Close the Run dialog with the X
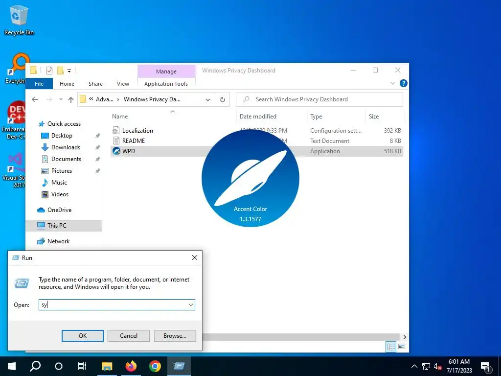 (x=195, y=258)
